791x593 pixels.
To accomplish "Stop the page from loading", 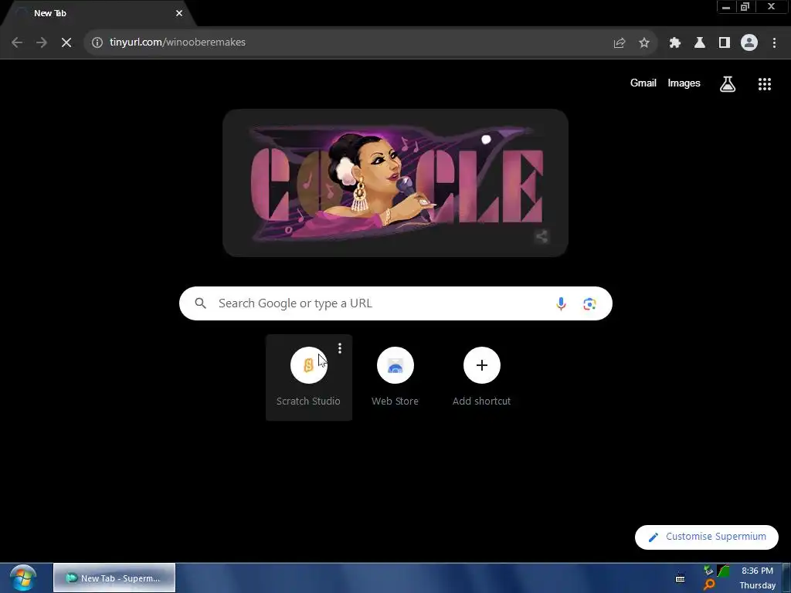I will pyautogui.click(x=66, y=42).
